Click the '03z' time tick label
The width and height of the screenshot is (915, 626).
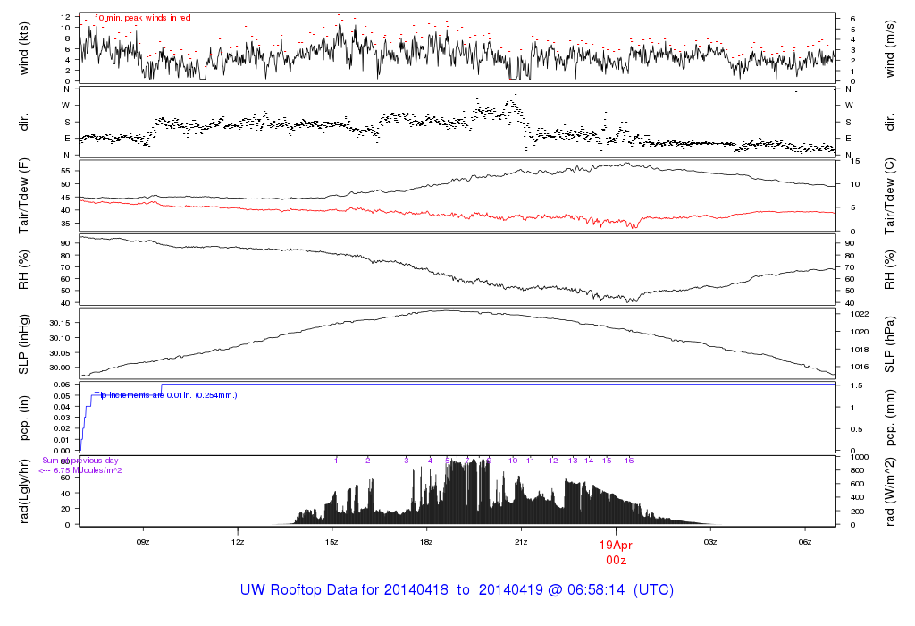tap(710, 542)
